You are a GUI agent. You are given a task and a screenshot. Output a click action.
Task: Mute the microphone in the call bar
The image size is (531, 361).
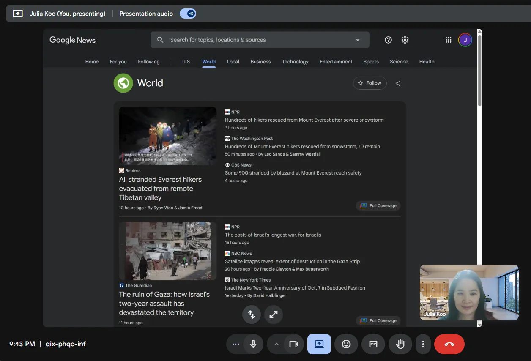click(x=253, y=344)
